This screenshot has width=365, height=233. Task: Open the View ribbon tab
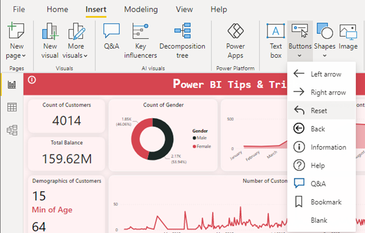click(x=184, y=9)
